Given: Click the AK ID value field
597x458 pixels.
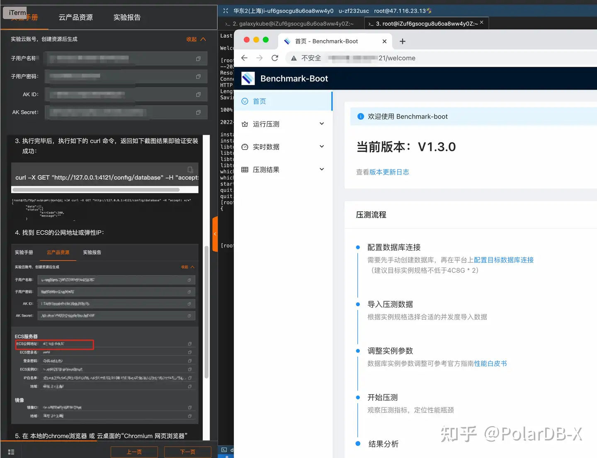Looking at the screenshot, I should click(x=126, y=95).
